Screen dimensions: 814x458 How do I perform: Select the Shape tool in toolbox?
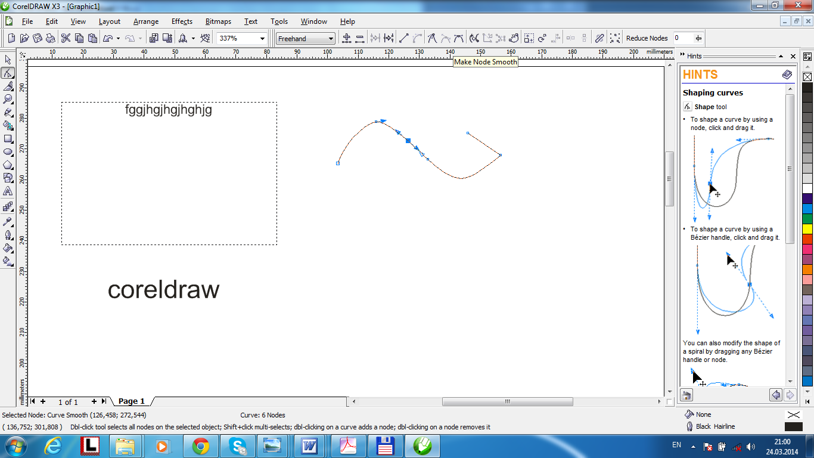8,73
